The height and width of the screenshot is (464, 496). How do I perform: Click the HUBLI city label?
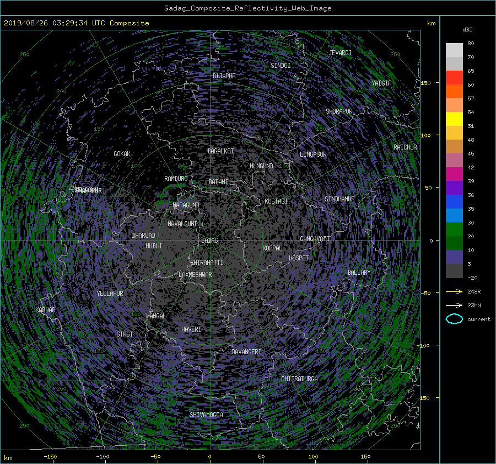coord(154,246)
